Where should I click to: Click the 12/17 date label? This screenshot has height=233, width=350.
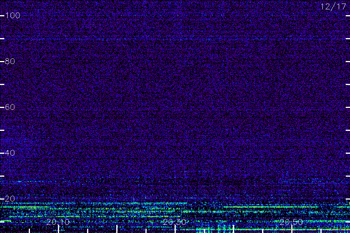pyautogui.click(x=333, y=7)
